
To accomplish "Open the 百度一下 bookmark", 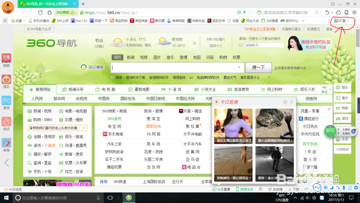I will click(99, 20).
